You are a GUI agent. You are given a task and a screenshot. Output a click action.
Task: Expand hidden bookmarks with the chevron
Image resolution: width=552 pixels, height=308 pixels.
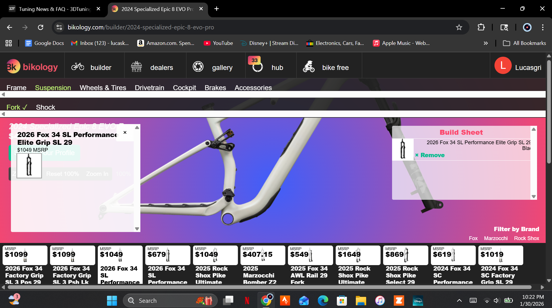point(486,43)
